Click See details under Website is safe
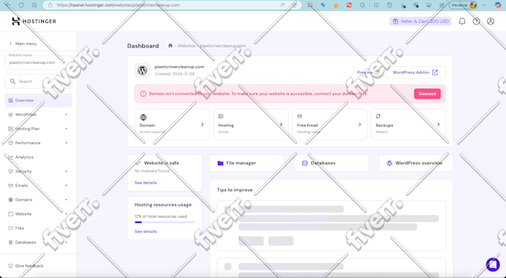 pos(146,183)
